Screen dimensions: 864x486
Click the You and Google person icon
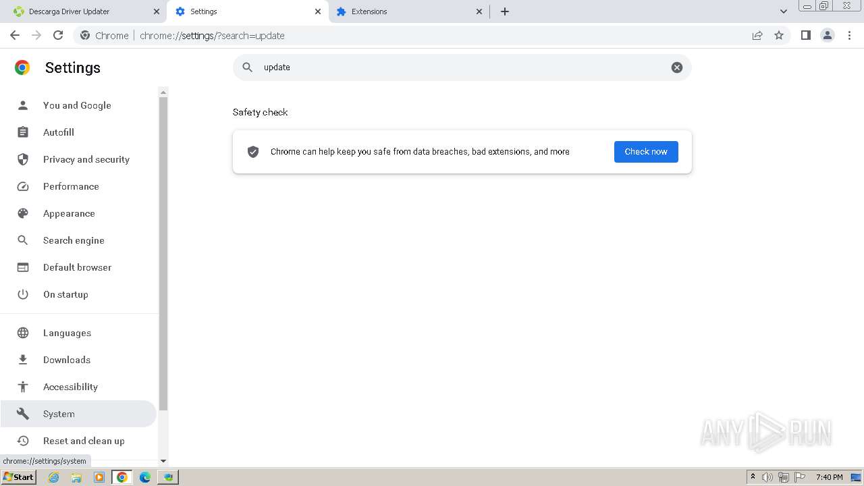coord(23,105)
